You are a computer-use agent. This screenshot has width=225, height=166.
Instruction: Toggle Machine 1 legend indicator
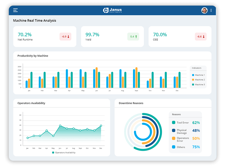click(x=198, y=75)
